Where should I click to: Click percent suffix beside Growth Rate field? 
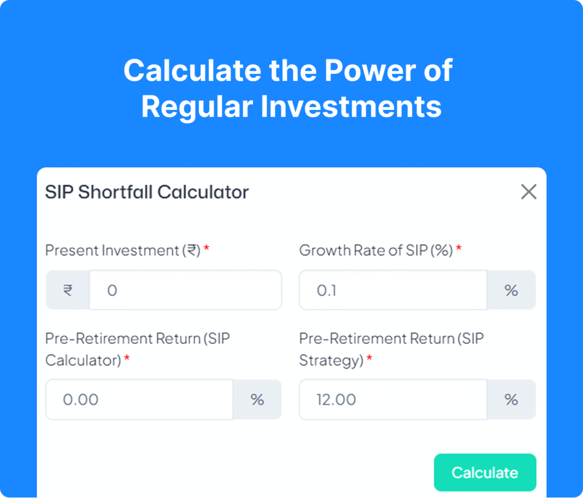pos(511,290)
